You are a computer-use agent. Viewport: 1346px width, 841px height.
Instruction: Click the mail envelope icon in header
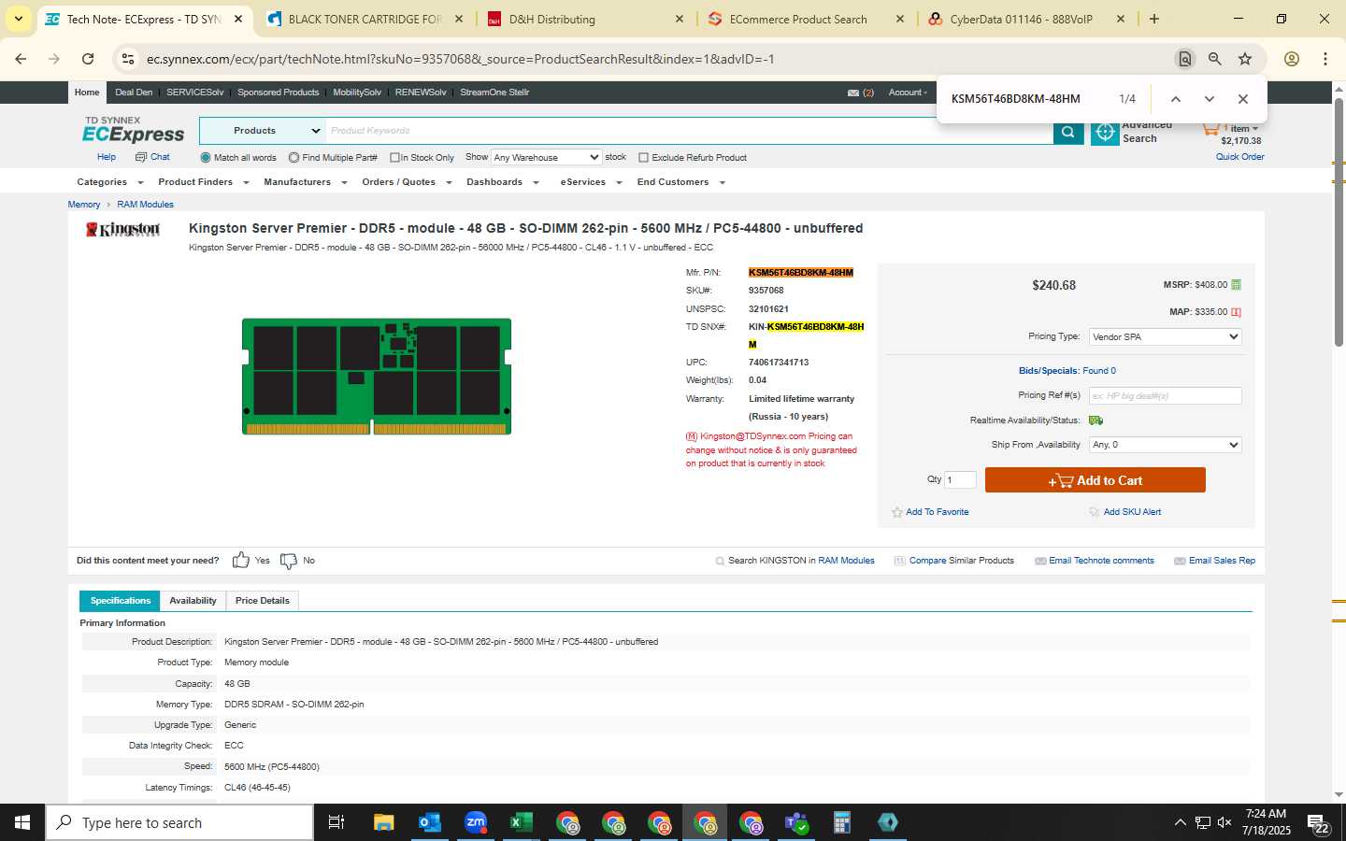[x=852, y=93]
